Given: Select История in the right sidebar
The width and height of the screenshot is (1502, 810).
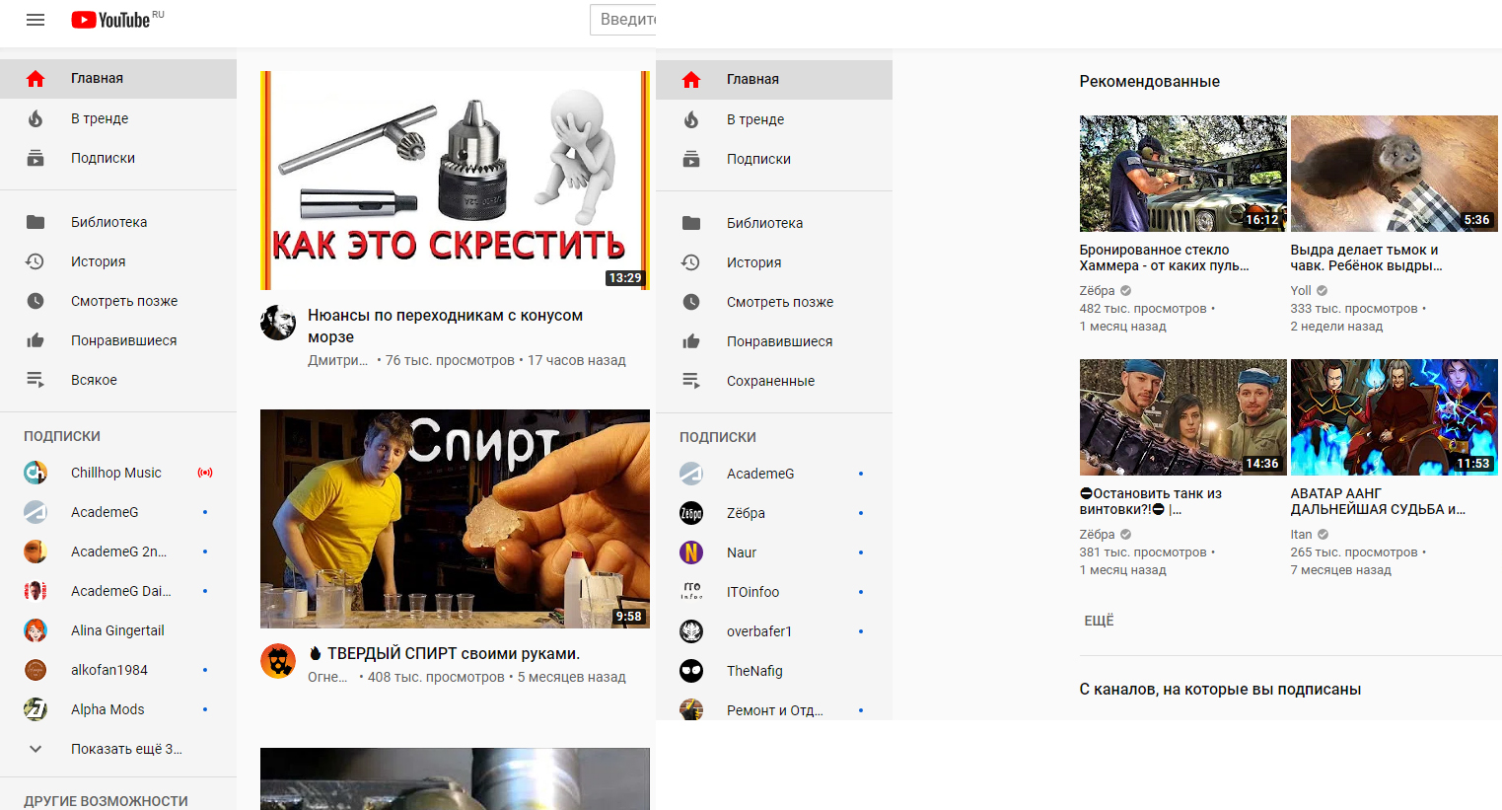Looking at the screenshot, I should point(774,262).
